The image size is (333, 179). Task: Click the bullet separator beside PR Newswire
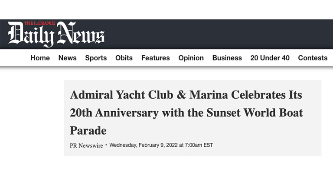pyautogui.click(x=106, y=145)
